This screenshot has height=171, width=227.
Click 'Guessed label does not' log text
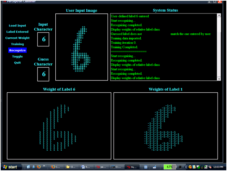[x=126, y=34]
